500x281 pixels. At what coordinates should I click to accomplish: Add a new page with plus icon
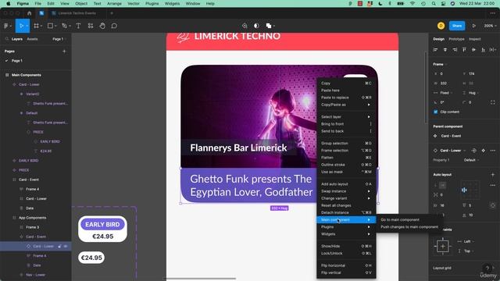point(64,51)
